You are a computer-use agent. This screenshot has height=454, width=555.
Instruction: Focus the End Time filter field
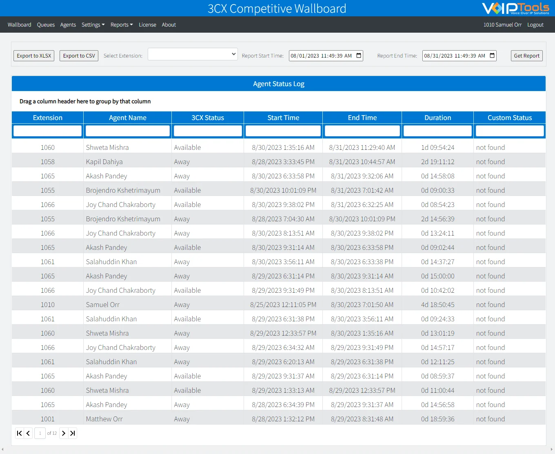tap(362, 131)
